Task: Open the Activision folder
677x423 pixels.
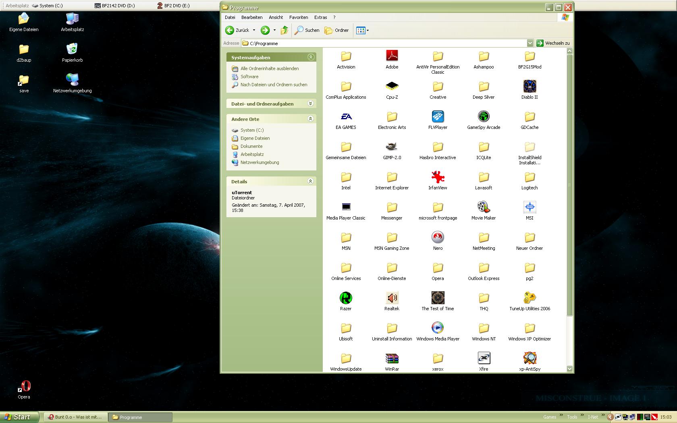Action: point(346,60)
